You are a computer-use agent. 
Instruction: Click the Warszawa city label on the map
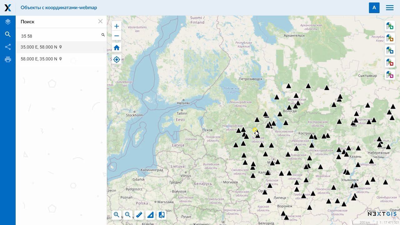point(165,202)
